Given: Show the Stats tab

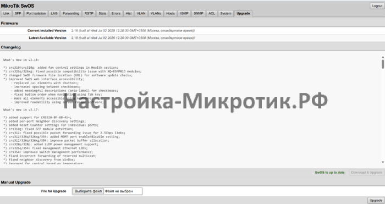Looking at the screenshot, I should [102, 14].
